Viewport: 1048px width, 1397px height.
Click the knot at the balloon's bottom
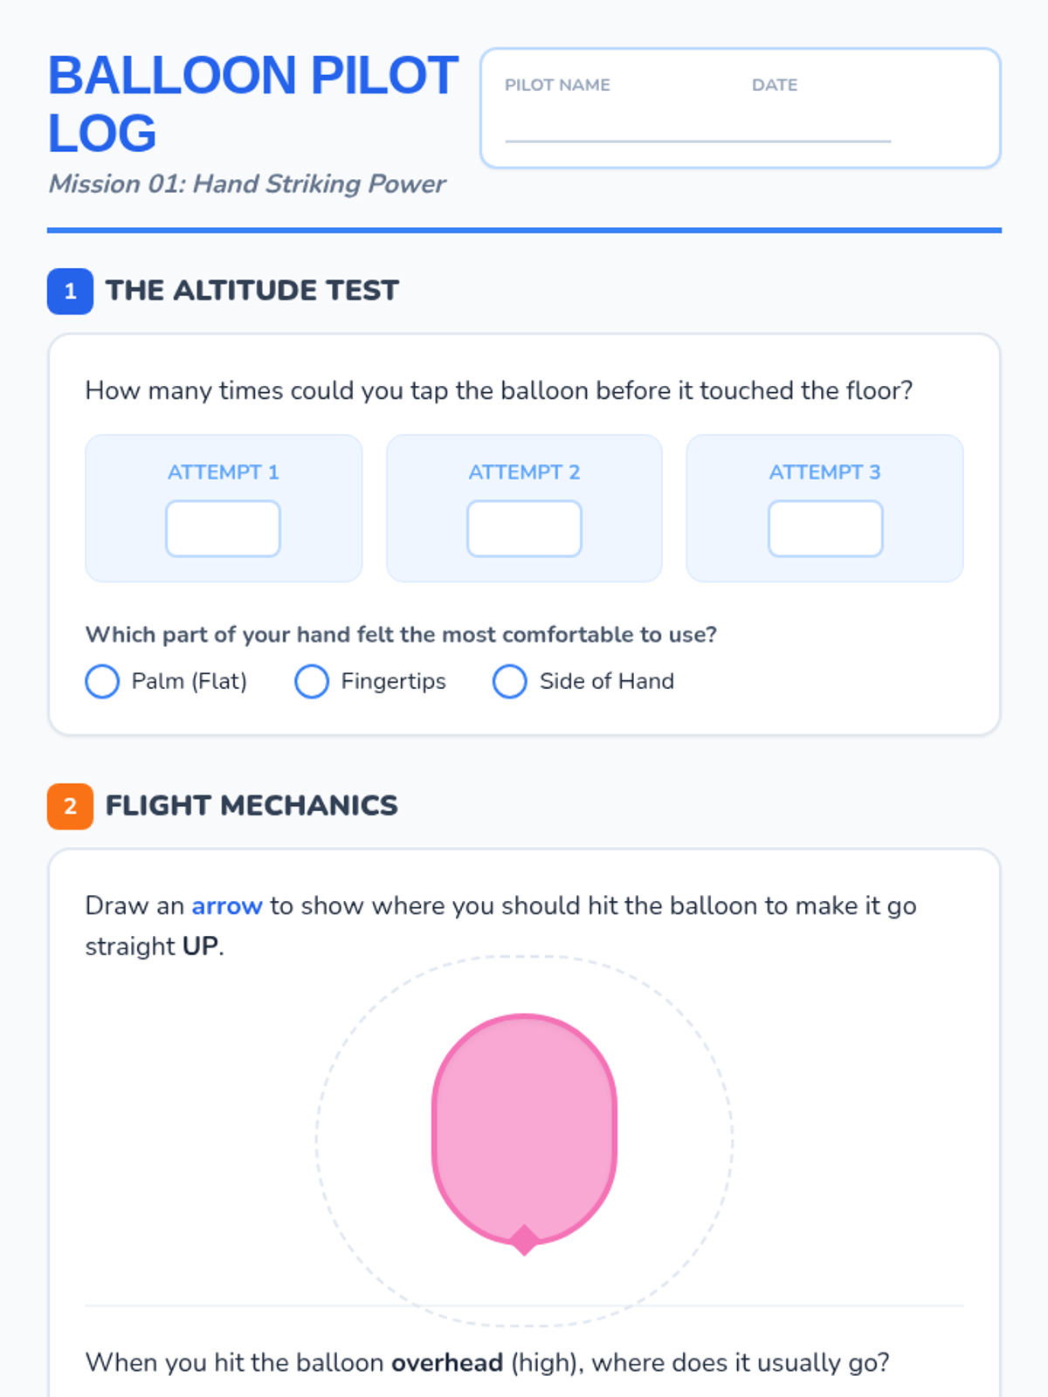pyautogui.click(x=524, y=1240)
